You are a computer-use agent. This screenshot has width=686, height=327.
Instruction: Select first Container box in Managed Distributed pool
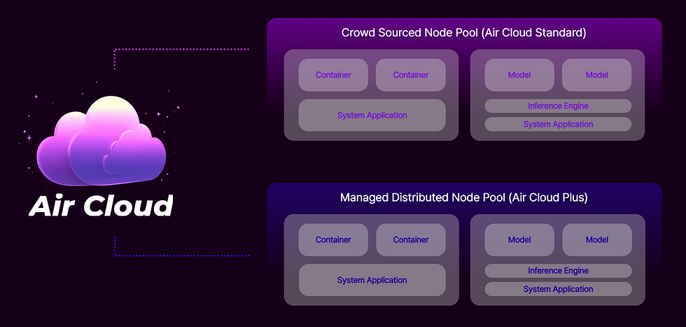click(x=333, y=240)
